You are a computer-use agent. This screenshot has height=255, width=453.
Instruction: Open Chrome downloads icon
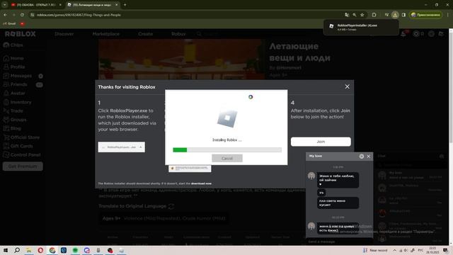point(395,15)
